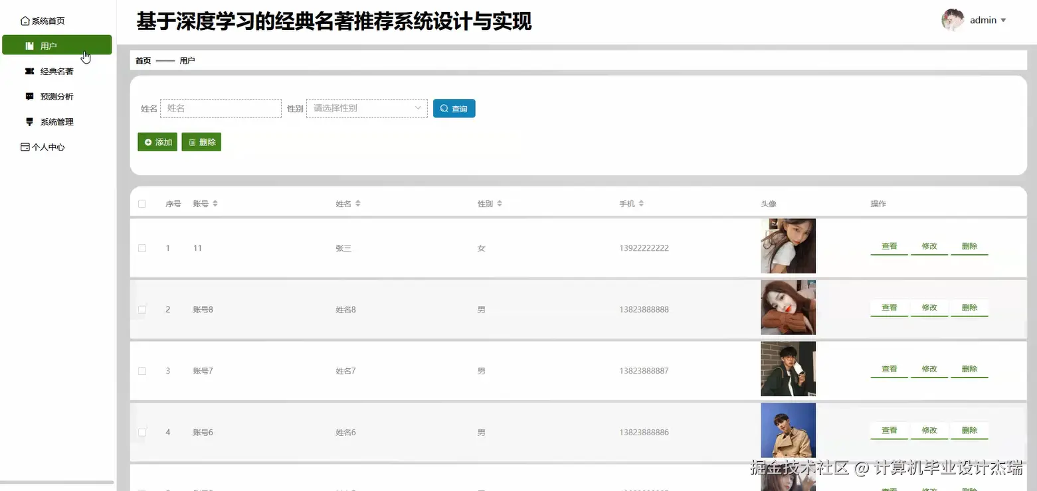Click 修改 for 账号8

coord(929,308)
